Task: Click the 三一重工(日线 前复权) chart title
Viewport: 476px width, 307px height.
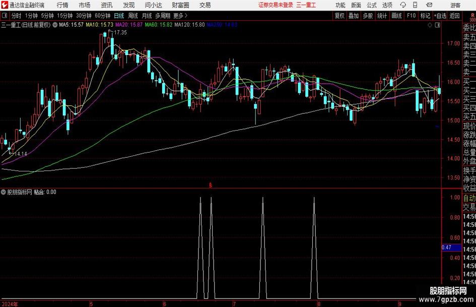Action: (26, 25)
